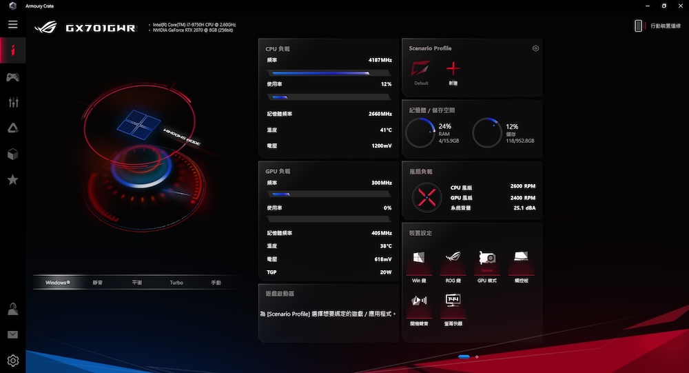
Task: Click the mobile device connect phone icon
Action: point(638,26)
